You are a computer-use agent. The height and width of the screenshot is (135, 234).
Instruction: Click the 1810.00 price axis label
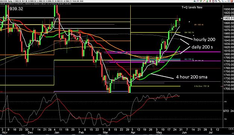click(228, 51)
